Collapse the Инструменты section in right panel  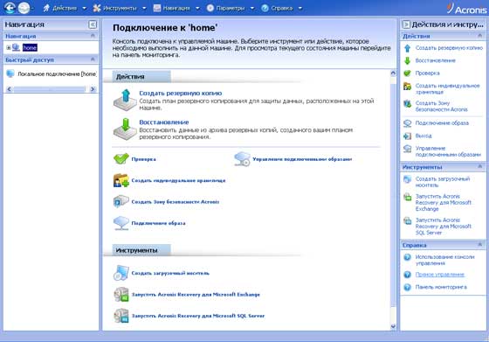[x=479, y=167]
